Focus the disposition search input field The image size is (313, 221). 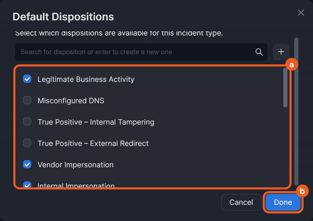[x=136, y=52]
